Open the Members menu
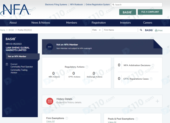 click(72, 23)
